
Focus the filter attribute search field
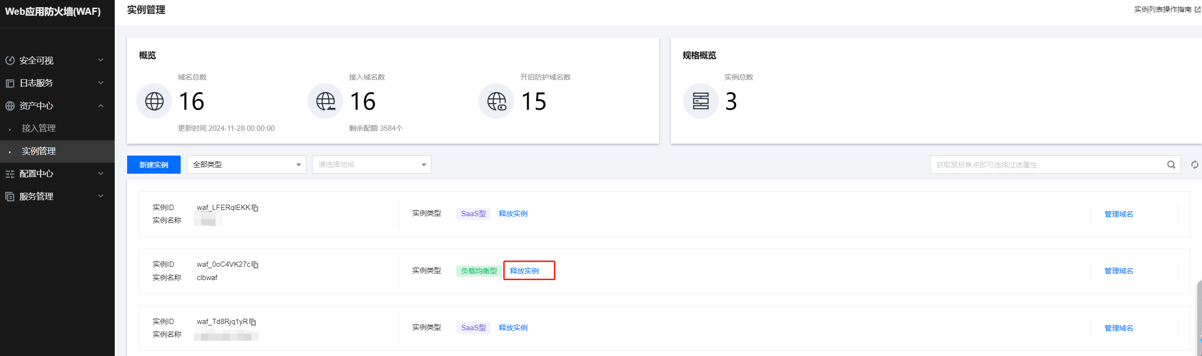click(1047, 165)
